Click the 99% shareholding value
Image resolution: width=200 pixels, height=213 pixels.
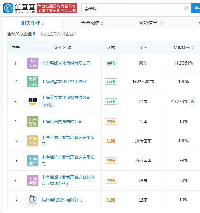(184, 160)
